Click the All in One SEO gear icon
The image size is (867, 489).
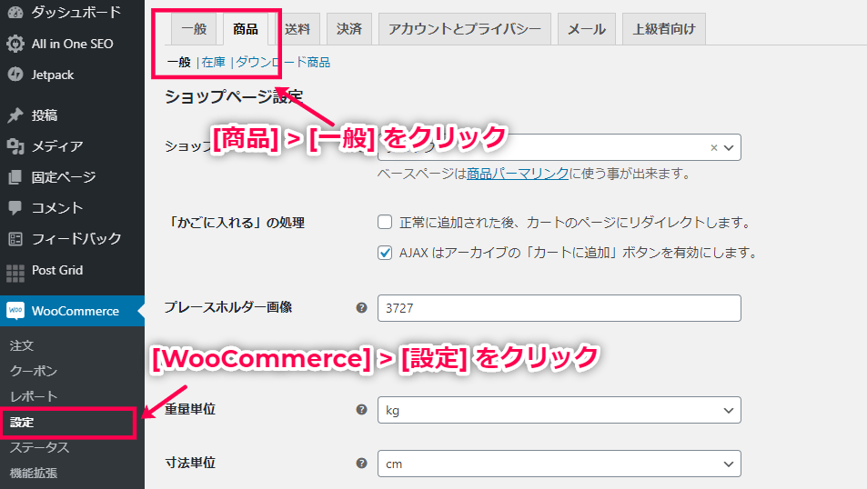15,44
